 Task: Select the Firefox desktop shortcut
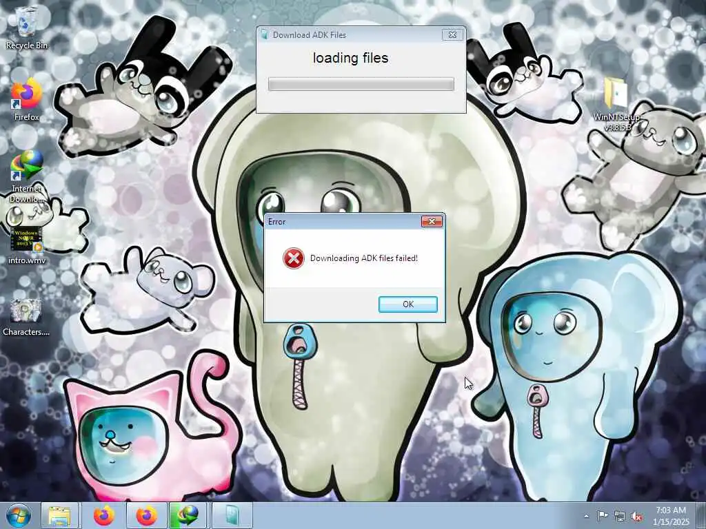tap(27, 101)
